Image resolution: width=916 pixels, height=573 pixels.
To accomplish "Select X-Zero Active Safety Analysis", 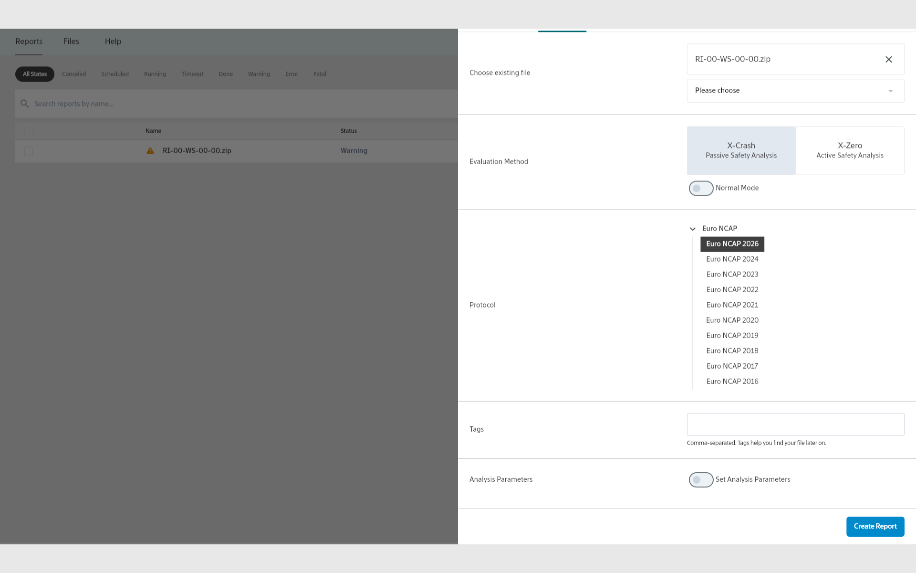I will point(850,150).
